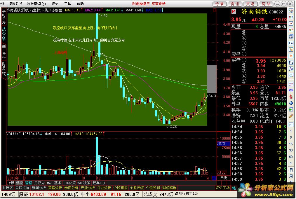Click the 交易 button in the title bar

click(x=250, y=4)
